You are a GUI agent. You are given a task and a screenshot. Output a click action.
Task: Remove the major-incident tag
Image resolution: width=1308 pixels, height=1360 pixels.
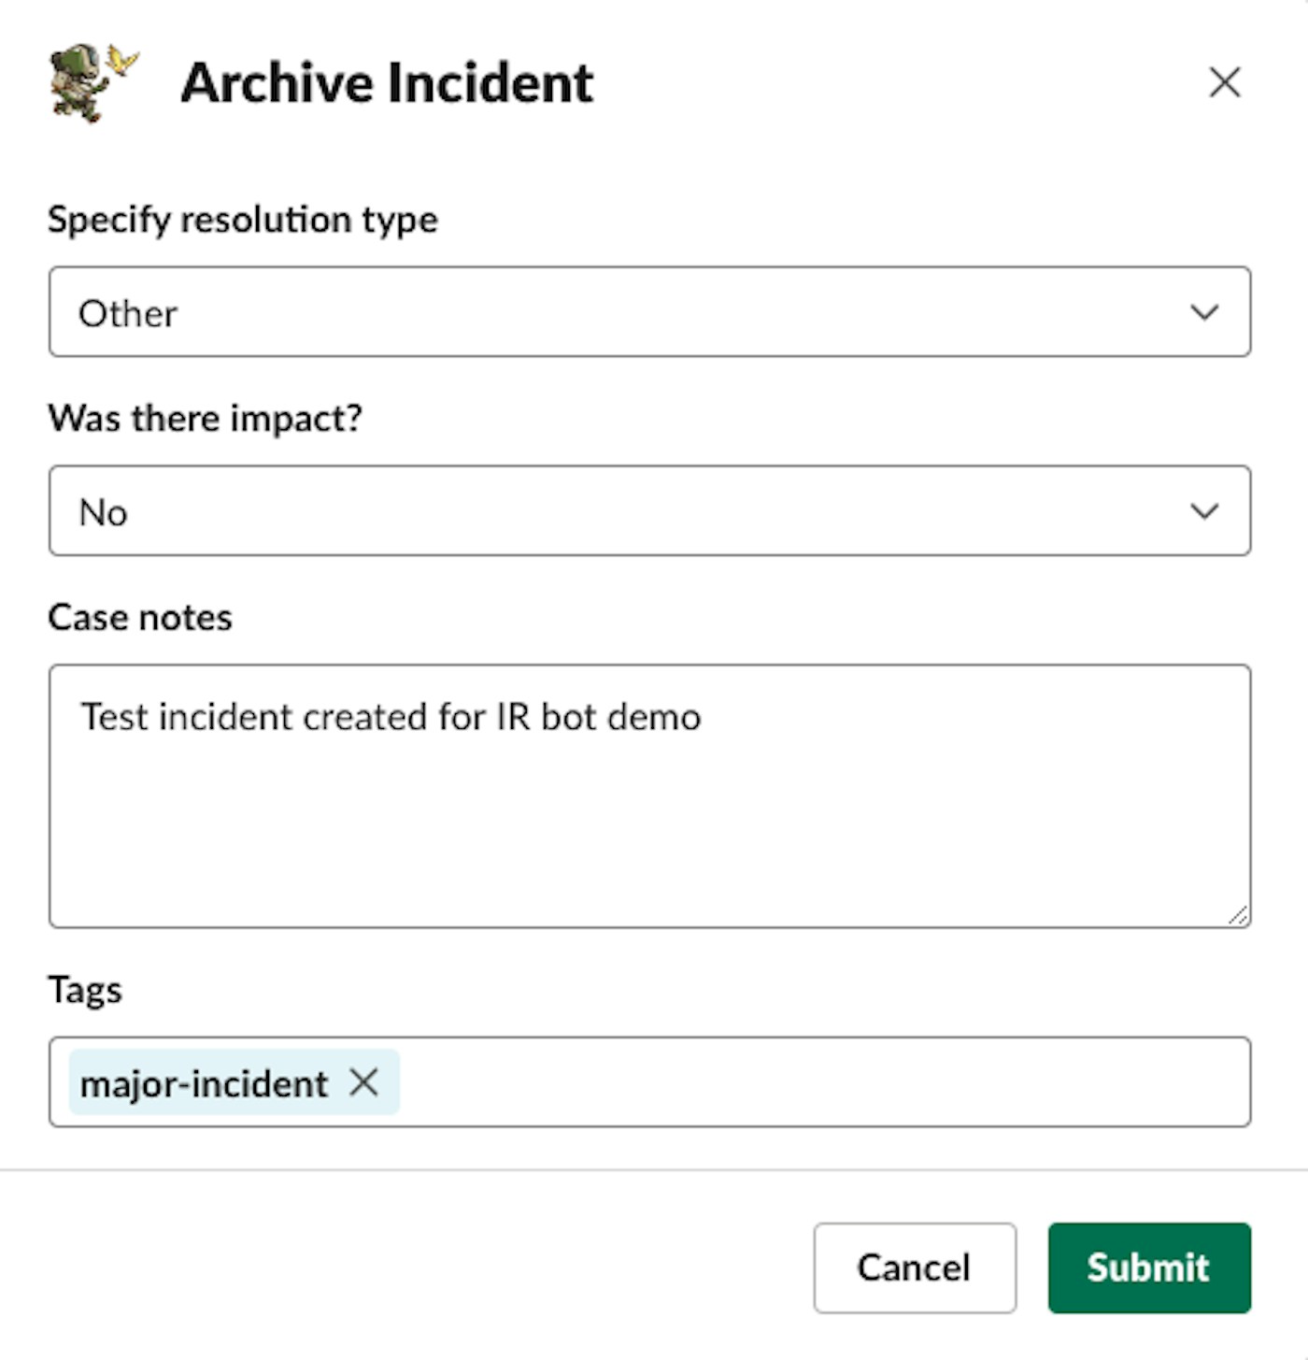click(x=363, y=1082)
